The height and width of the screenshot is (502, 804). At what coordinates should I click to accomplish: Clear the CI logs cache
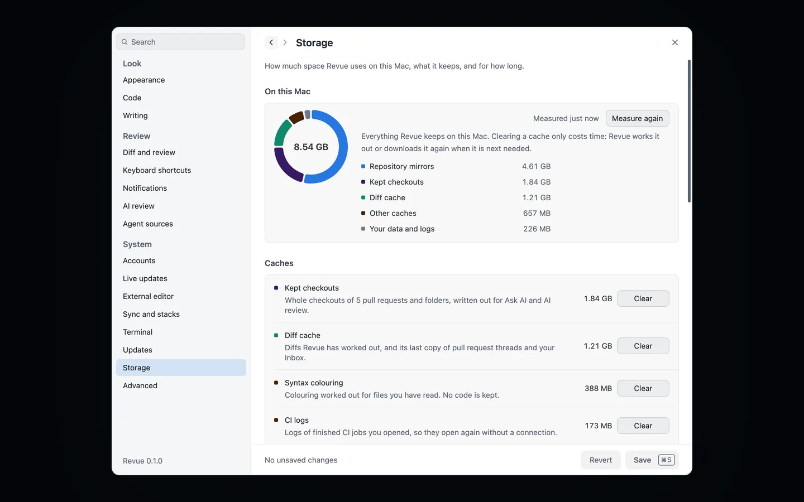click(643, 426)
